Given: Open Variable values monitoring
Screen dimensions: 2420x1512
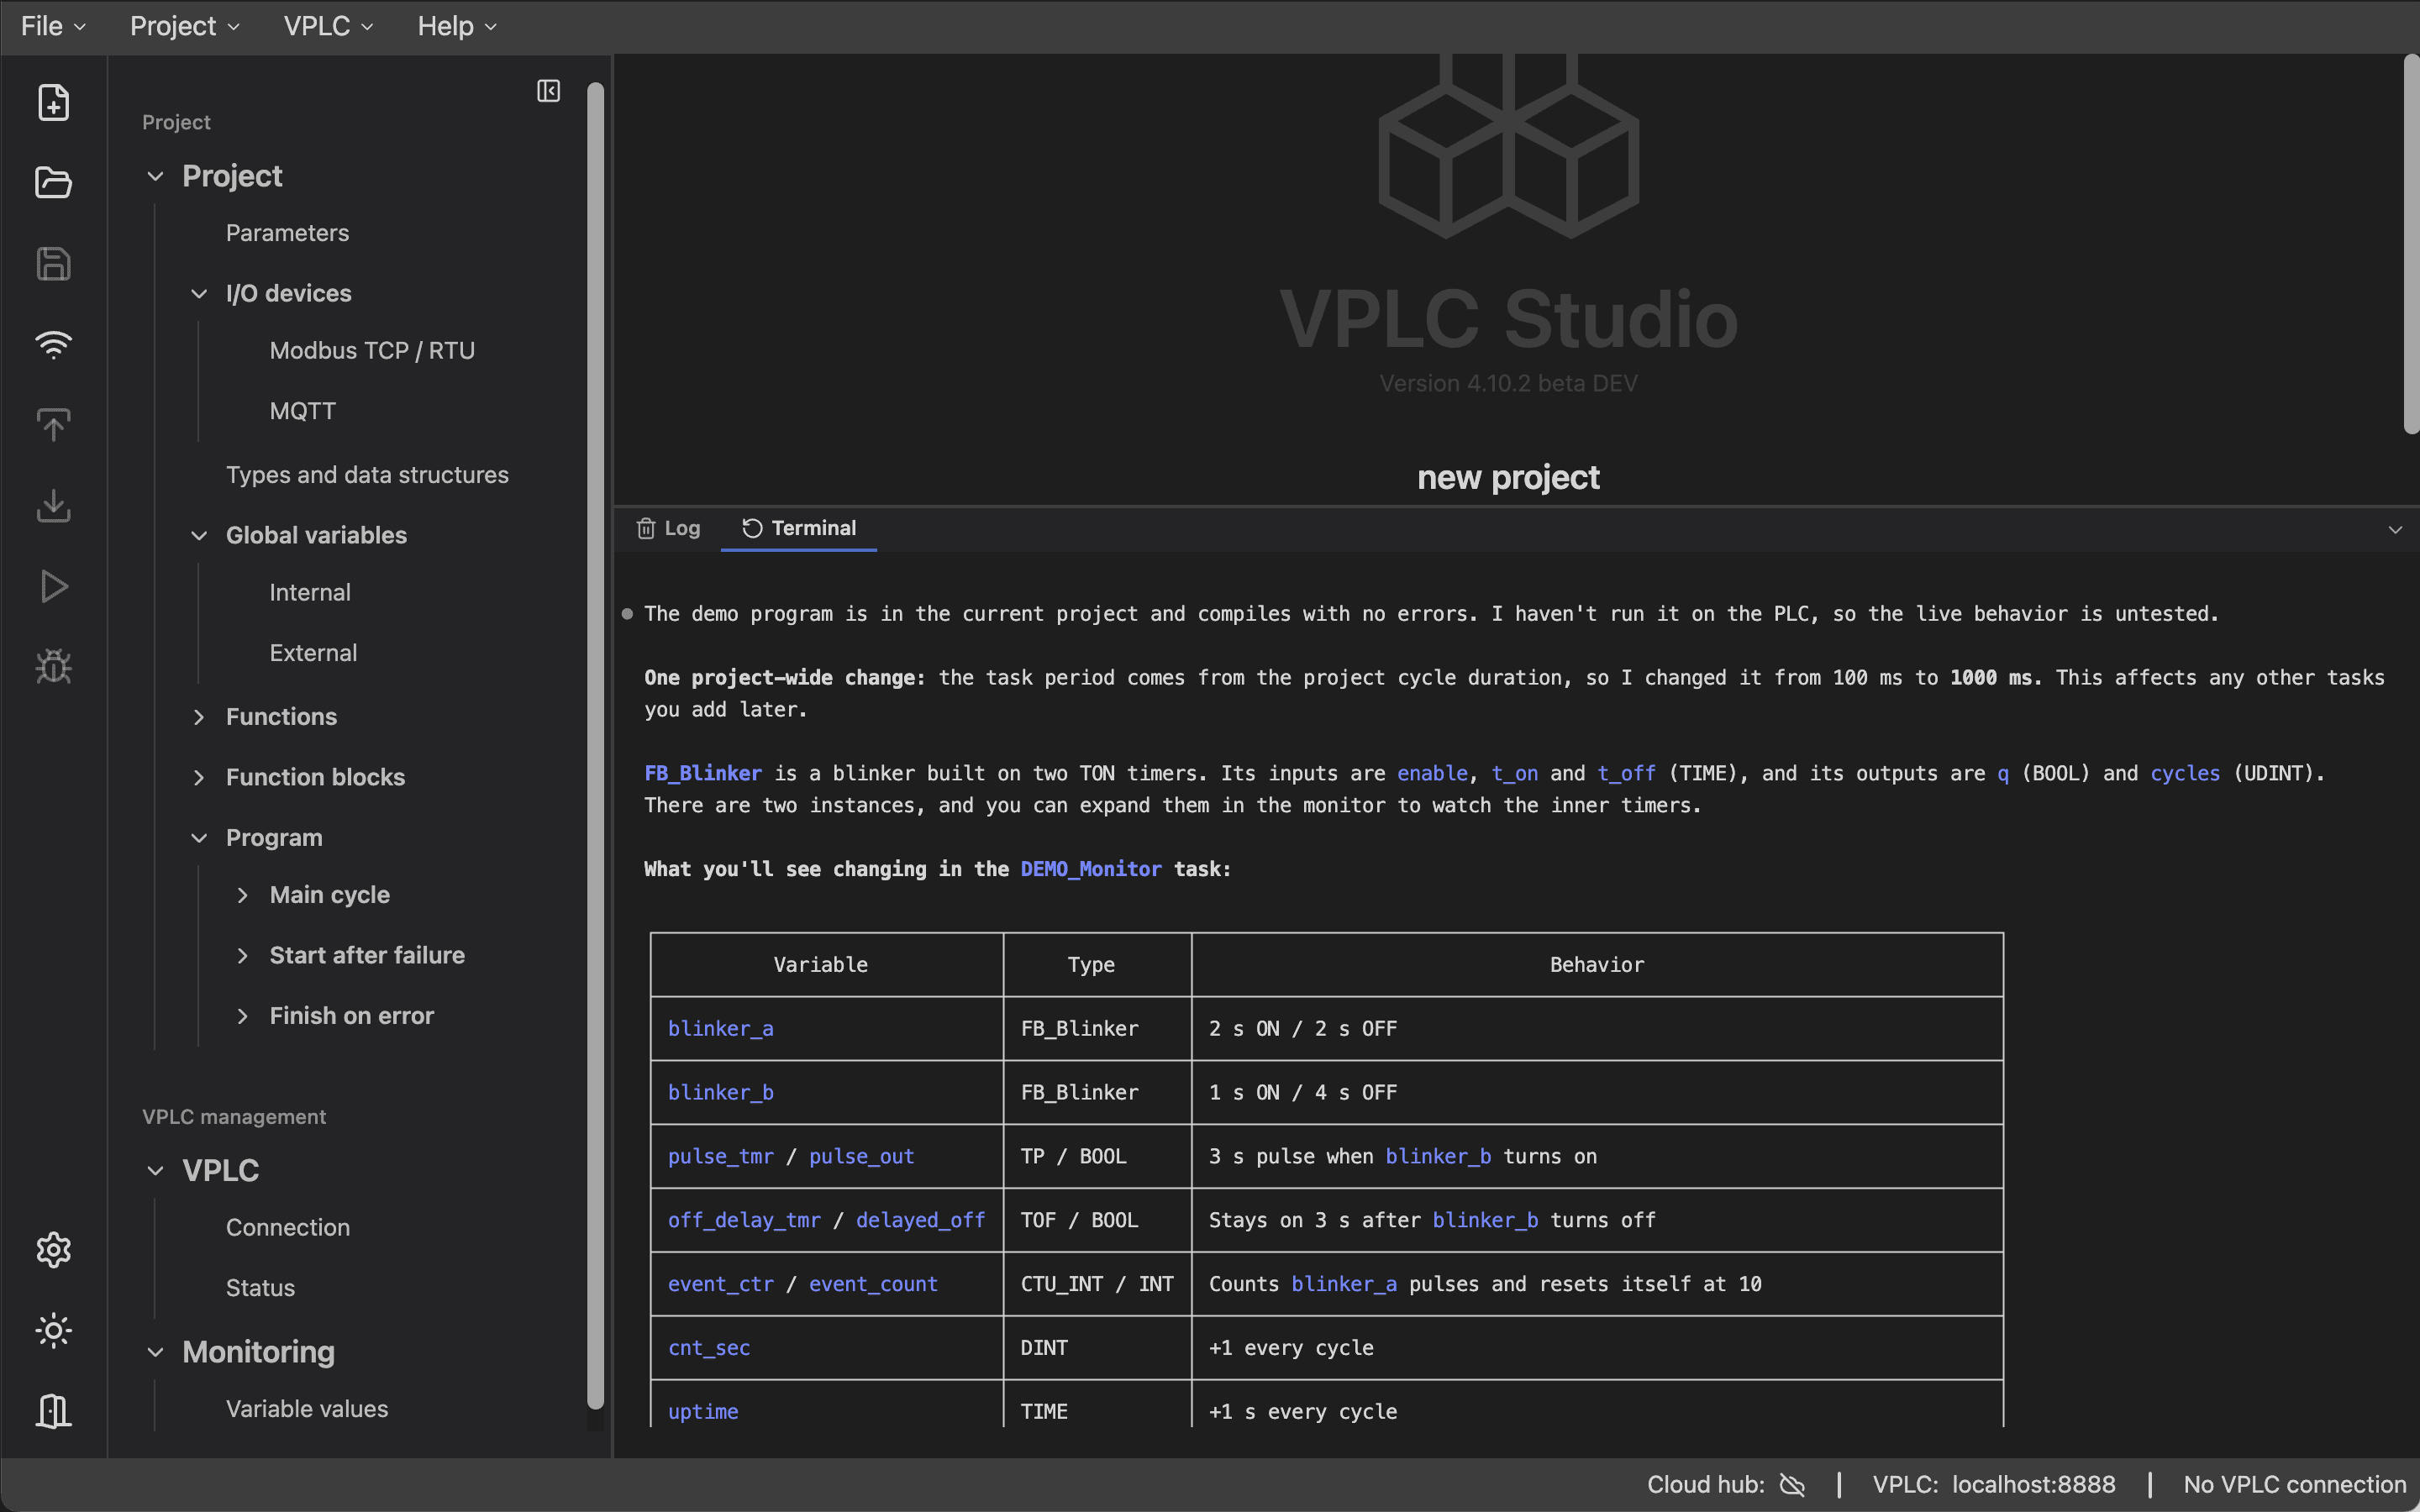Looking at the screenshot, I should pyautogui.click(x=307, y=1409).
